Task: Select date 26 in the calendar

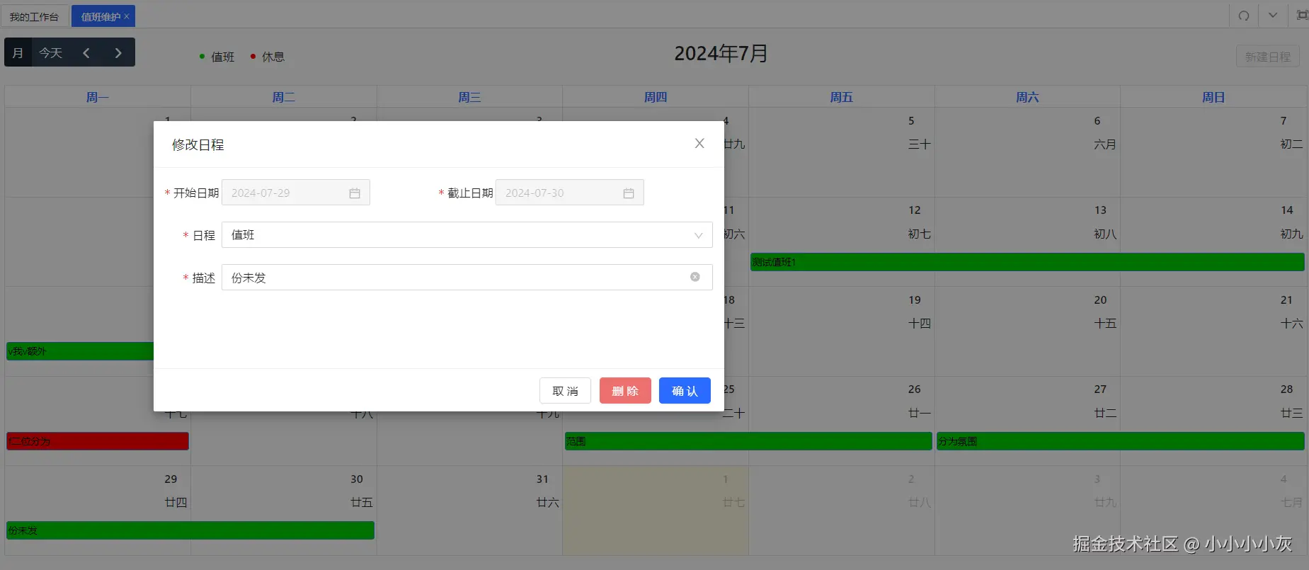Action: coord(915,389)
